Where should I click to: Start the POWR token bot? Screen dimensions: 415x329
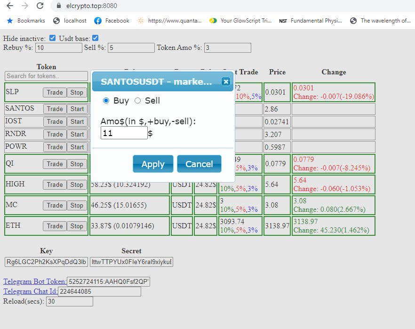(77, 147)
